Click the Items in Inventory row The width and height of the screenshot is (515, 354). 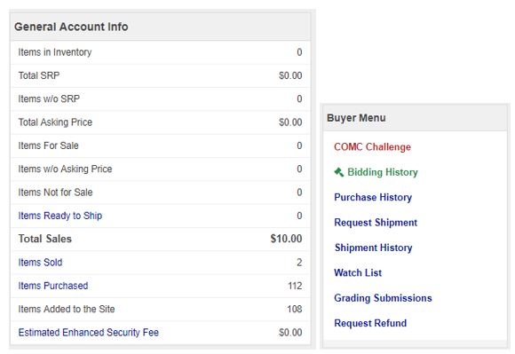pyautogui.click(x=161, y=52)
